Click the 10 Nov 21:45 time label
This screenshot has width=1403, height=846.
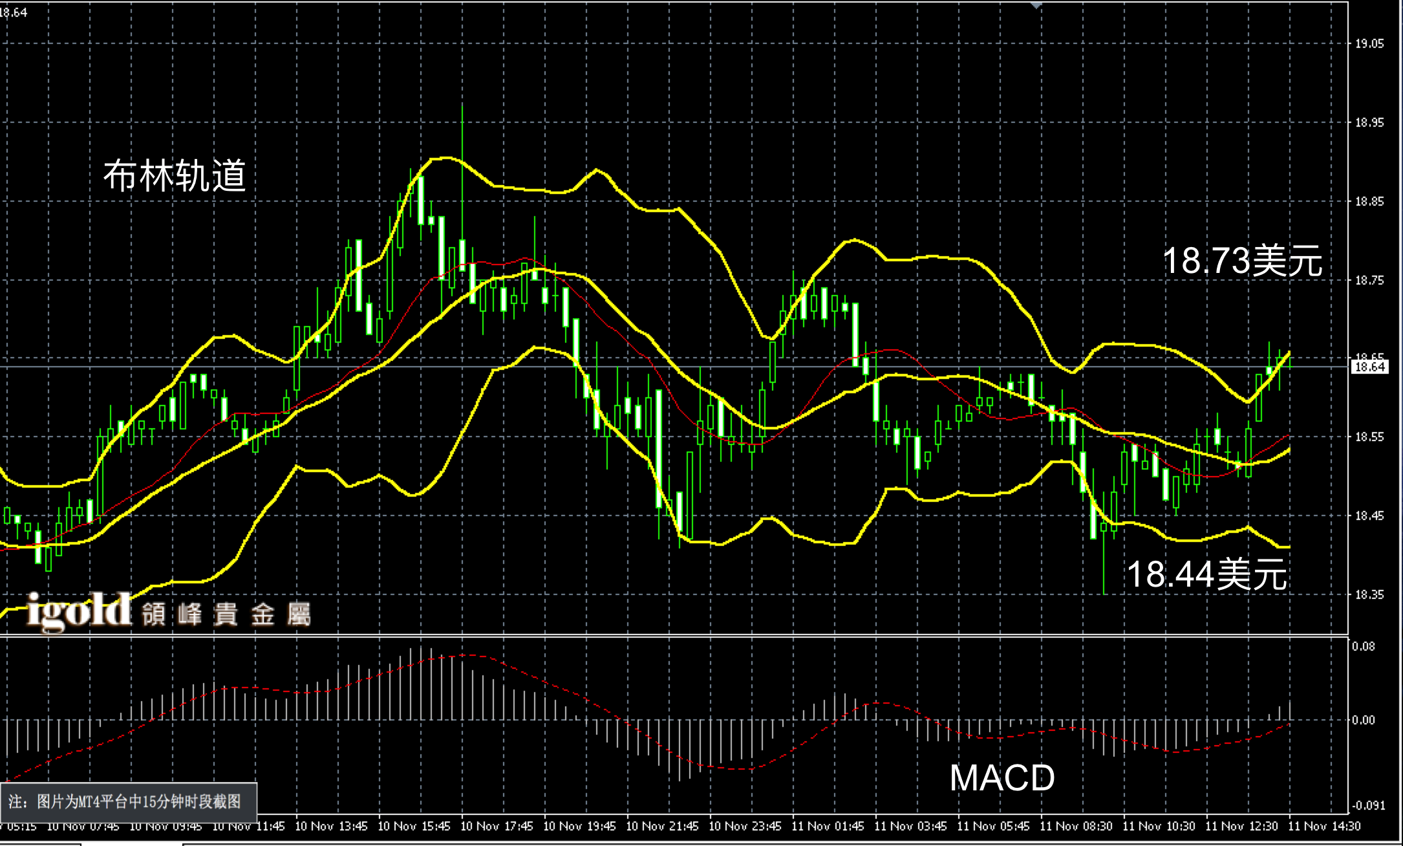pos(662,827)
